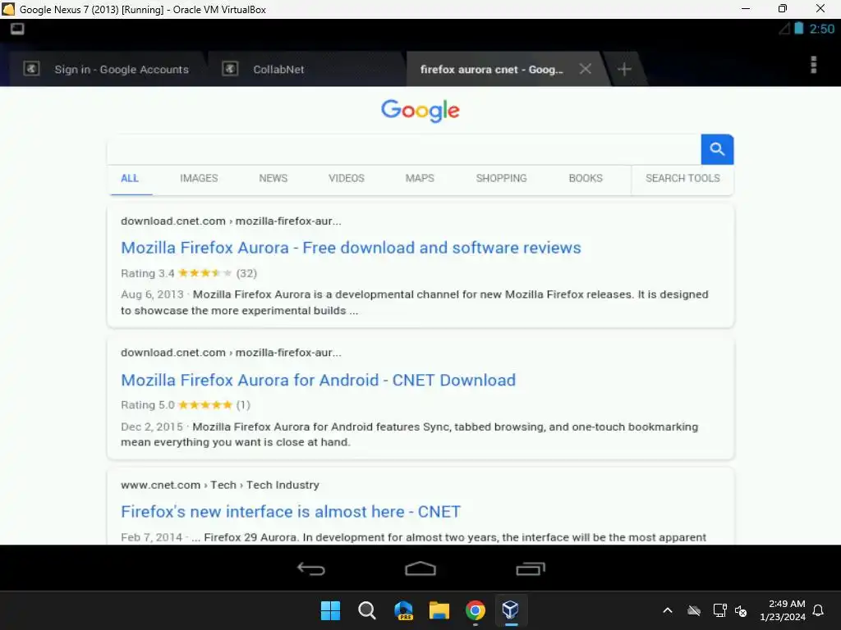This screenshot has height=630, width=841.
Task: Click favicon of Sign in Google Accounts tab
Action: 32,69
